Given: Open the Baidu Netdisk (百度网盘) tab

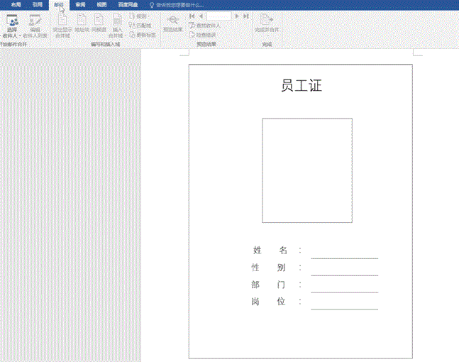Looking at the screenshot, I should click(x=128, y=4).
